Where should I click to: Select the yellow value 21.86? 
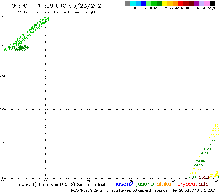pyautogui.click(x=196, y=169)
